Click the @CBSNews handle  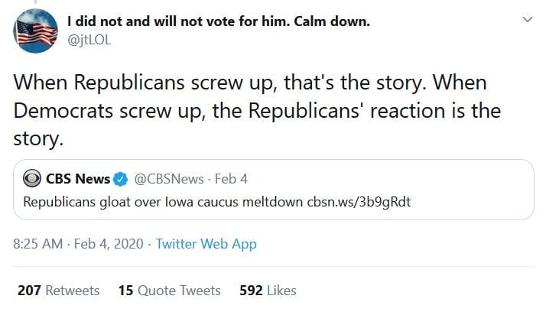(x=170, y=180)
